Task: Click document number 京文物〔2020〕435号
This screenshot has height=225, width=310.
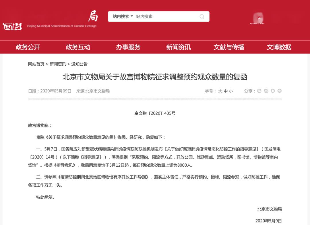Action: click(155, 113)
